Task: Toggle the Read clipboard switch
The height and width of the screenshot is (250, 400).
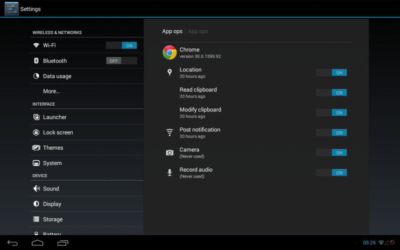Action: pyautogui.click(x=332, y=92)
